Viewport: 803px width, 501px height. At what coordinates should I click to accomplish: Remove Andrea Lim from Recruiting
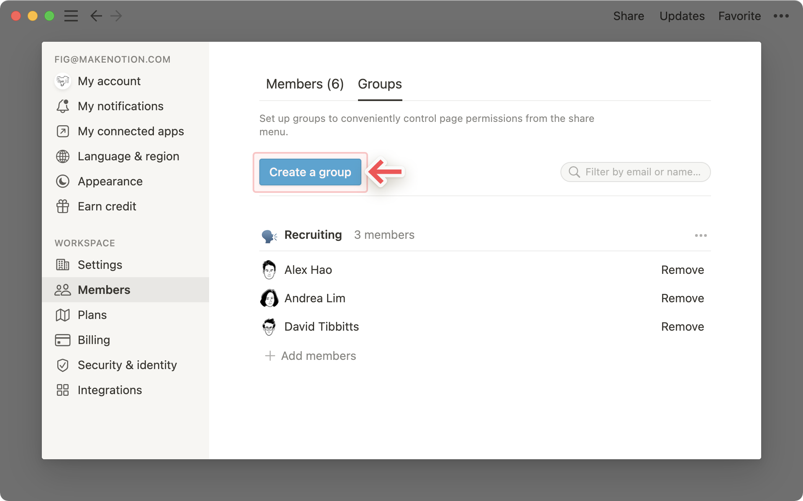[x=682, y=298]
